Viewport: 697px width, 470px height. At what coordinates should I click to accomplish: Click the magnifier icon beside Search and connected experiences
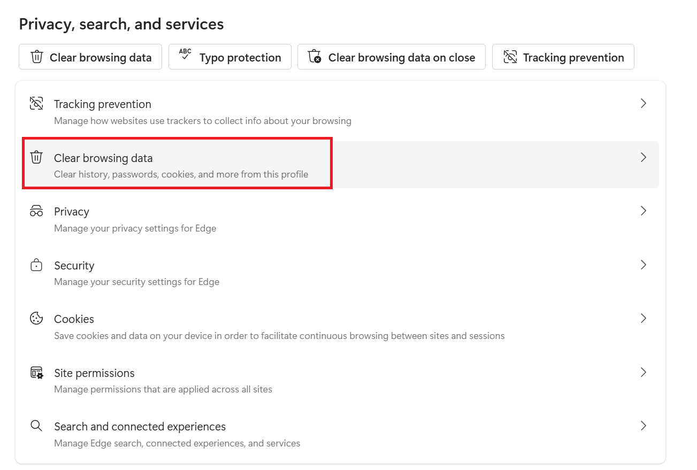click(x=36, y=426)
